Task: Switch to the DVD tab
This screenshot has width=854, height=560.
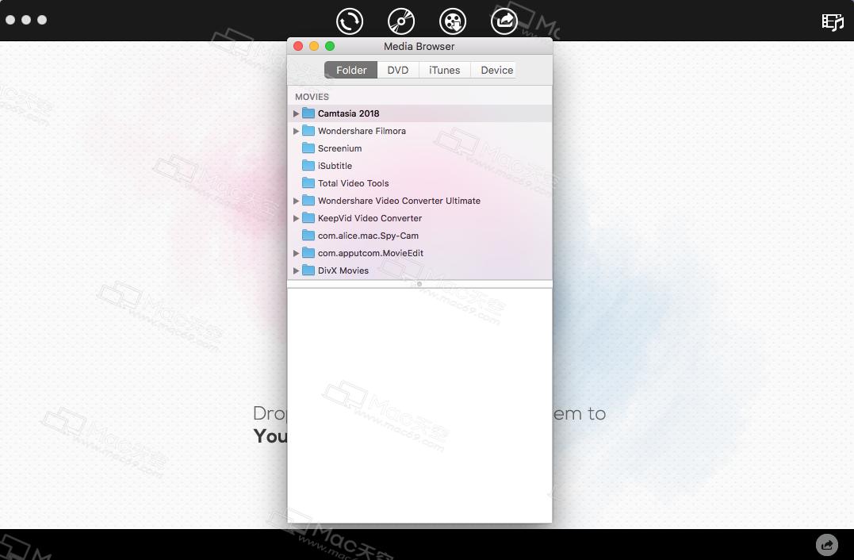Action: (397, 70)
